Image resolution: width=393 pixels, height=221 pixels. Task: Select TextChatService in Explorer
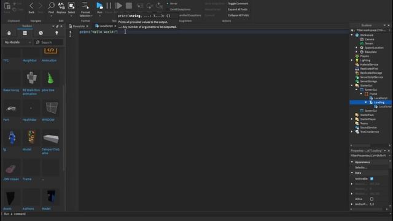(x=370, y=132)
